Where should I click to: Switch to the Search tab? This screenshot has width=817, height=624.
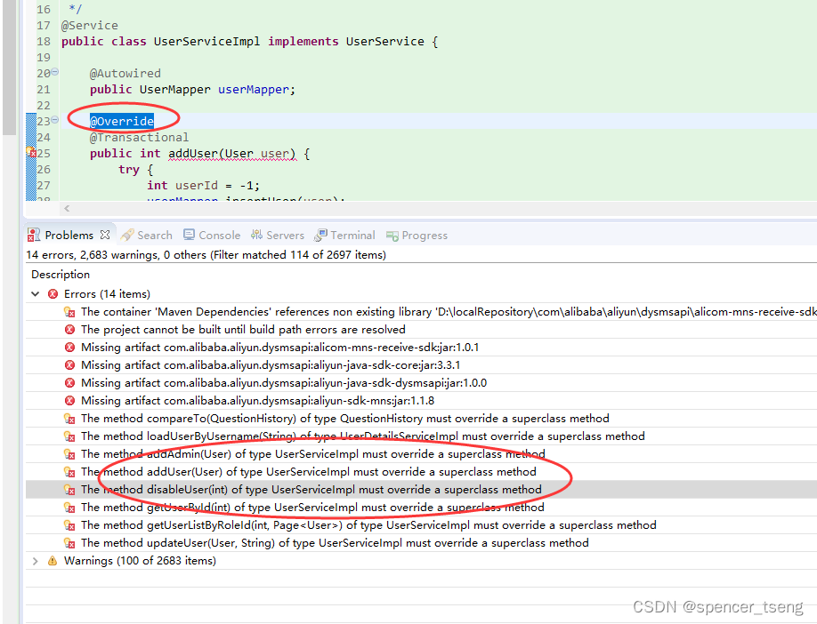pyautogui.click(x=147, y=235)
